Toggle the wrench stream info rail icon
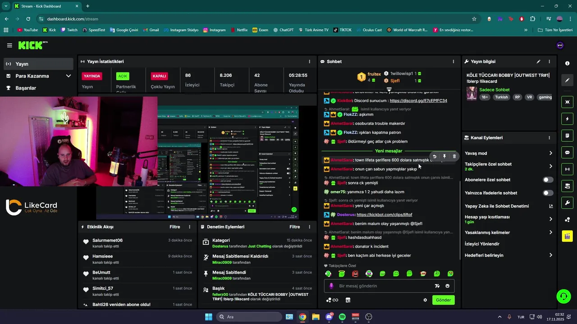 pos(568,202)
